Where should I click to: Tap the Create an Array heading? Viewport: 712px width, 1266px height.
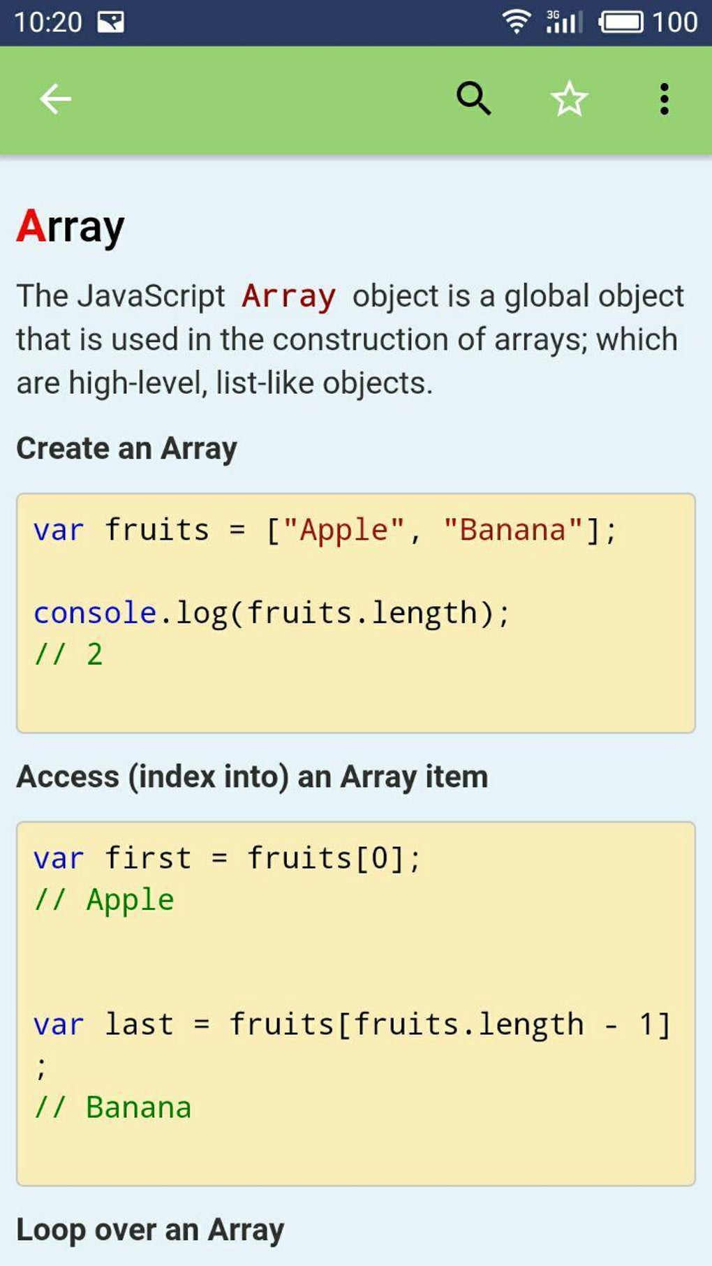tap(126, 448)
